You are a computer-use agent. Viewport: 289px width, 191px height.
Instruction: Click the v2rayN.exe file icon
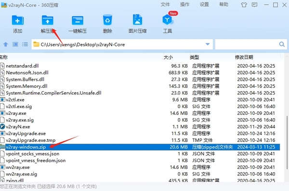(2, 126)
